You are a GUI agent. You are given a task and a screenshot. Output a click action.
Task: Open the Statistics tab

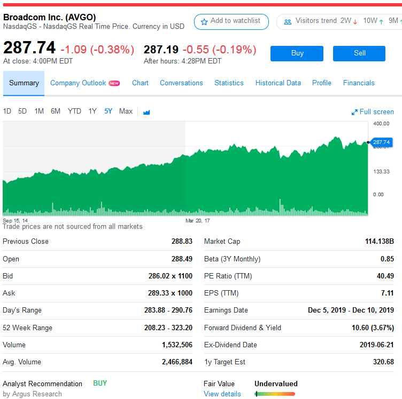[x=229, y=83]
